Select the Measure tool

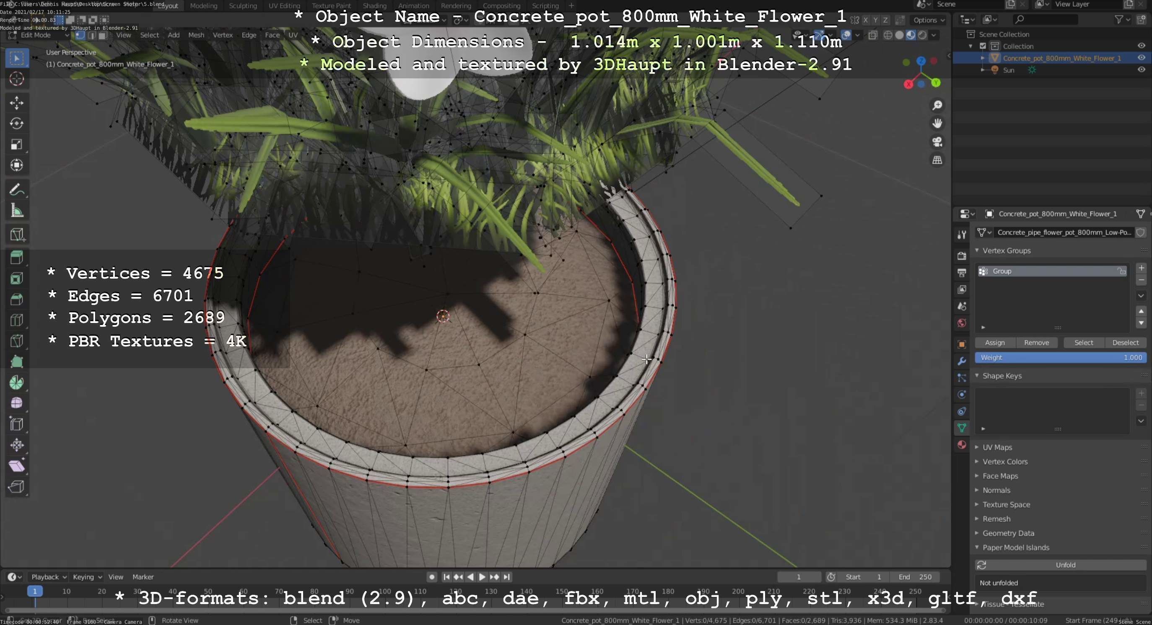tap(16, 210)
